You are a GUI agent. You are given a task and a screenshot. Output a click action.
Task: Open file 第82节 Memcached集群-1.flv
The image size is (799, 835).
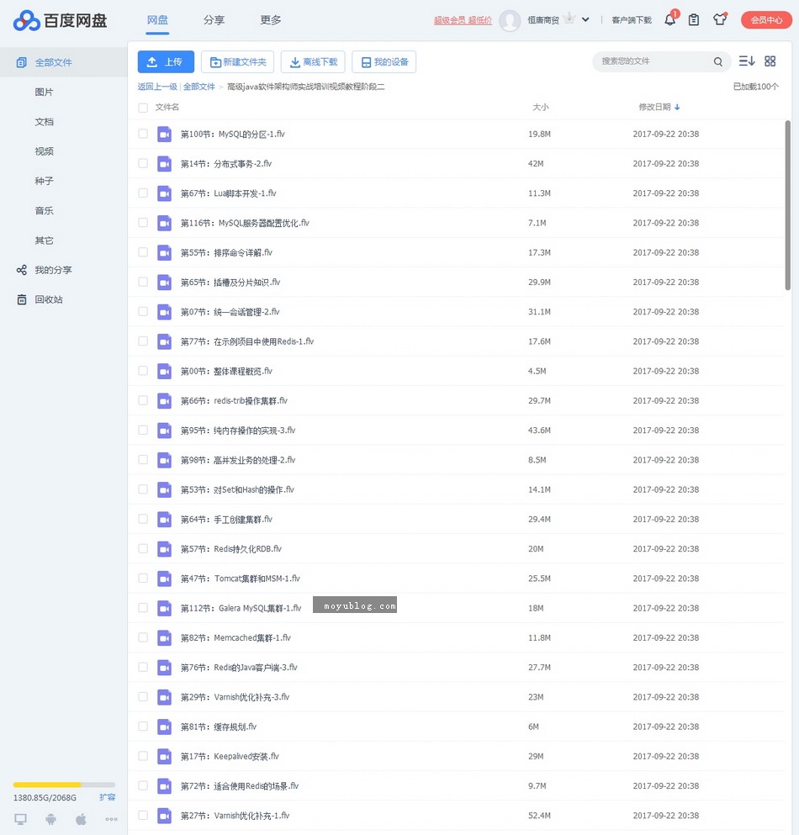pyautogui.click(x=235, y=638)
